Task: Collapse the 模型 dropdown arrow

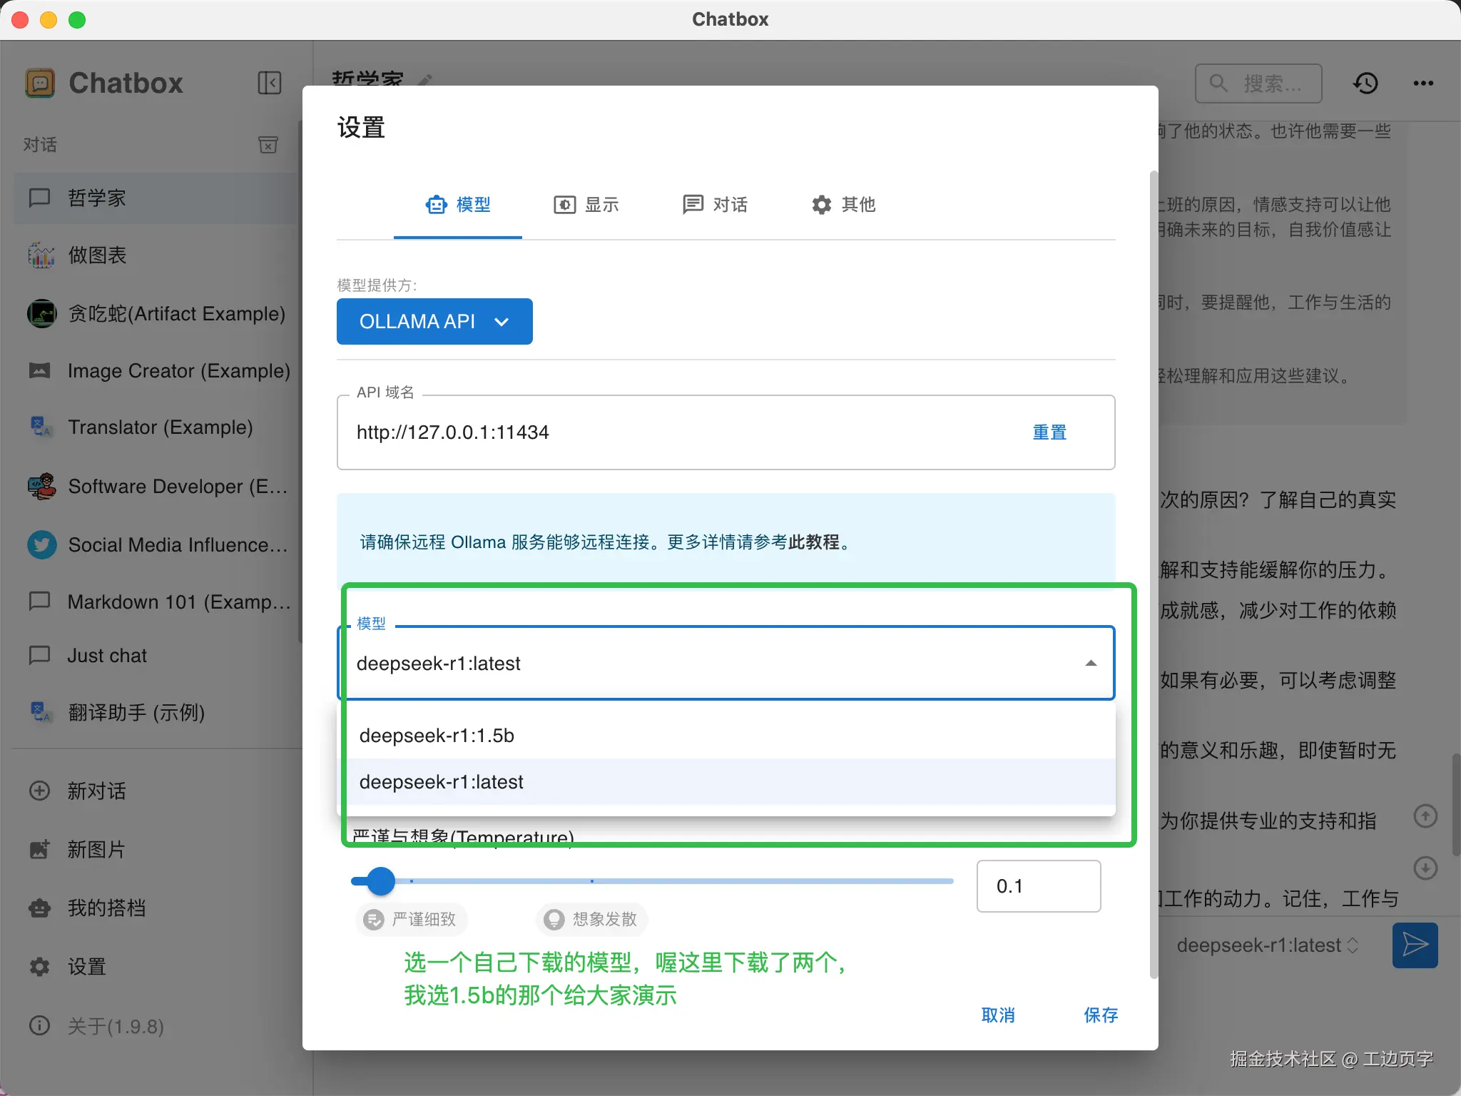Action: pos(1091,664)
